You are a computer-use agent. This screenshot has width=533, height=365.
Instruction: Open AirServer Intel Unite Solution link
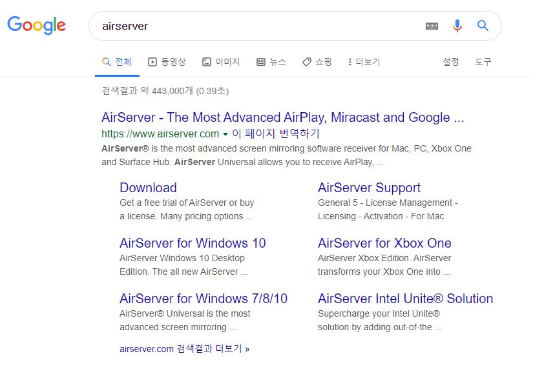(405, 299)
